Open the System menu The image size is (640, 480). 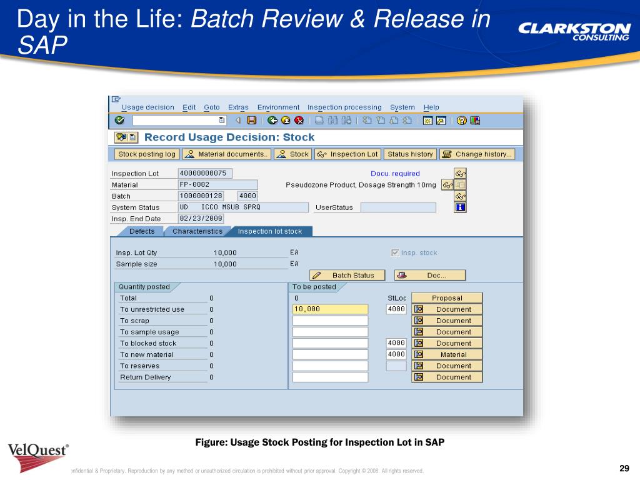click(x=402, y=107)
